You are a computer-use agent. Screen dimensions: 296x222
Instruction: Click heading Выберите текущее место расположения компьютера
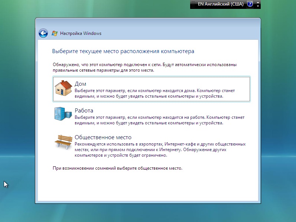pos(123,51)
